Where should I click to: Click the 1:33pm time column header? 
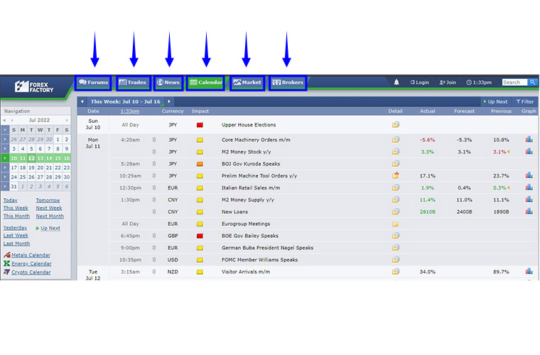click(x=130, y=111)
